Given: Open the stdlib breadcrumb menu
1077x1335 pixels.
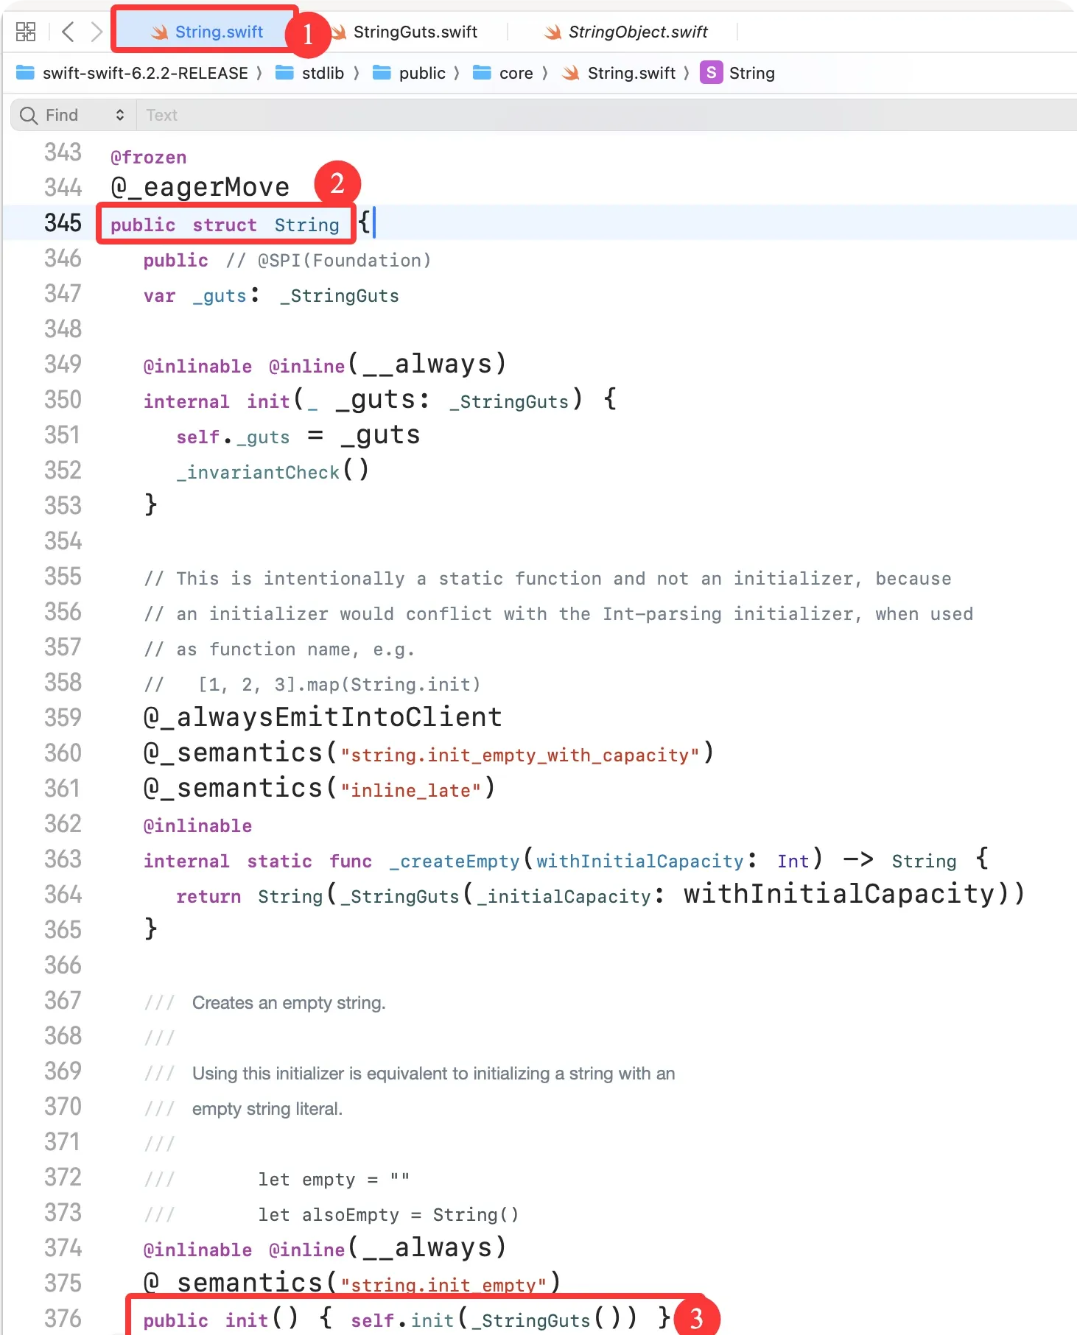Looking at the screenshot, I should click(323, 73).
